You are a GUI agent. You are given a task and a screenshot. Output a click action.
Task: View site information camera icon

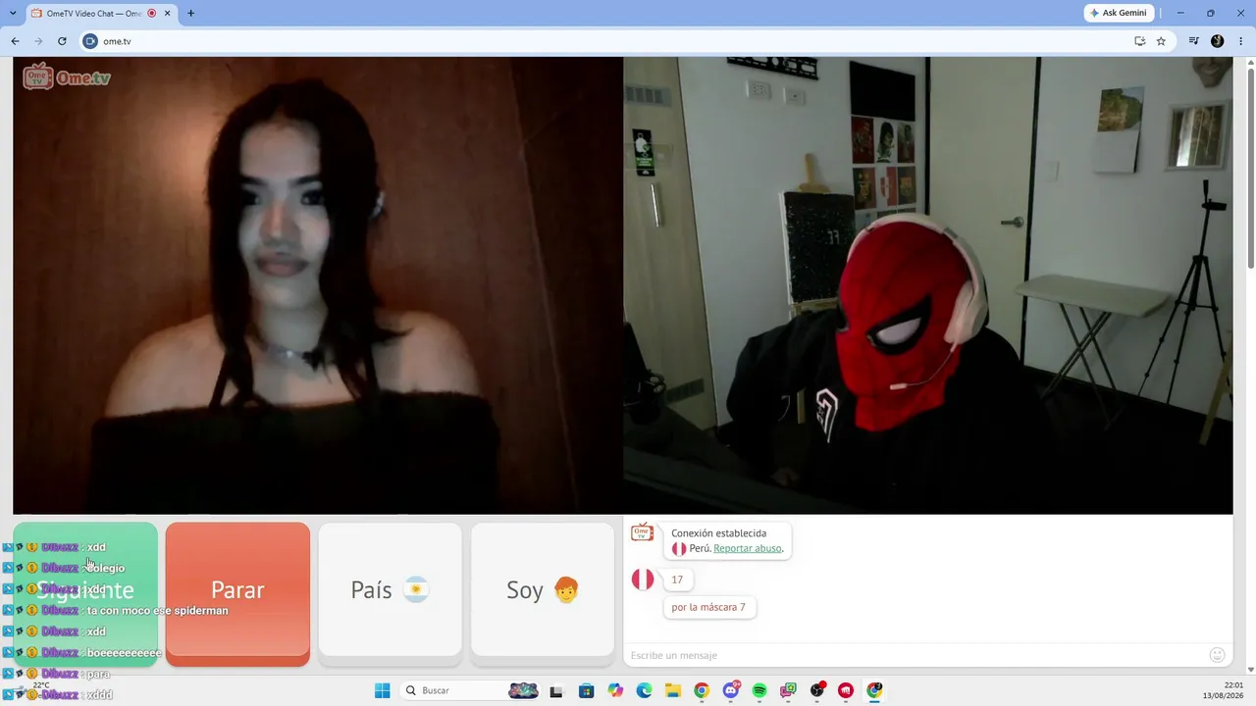pyautogui.click(x=90, y=41)
